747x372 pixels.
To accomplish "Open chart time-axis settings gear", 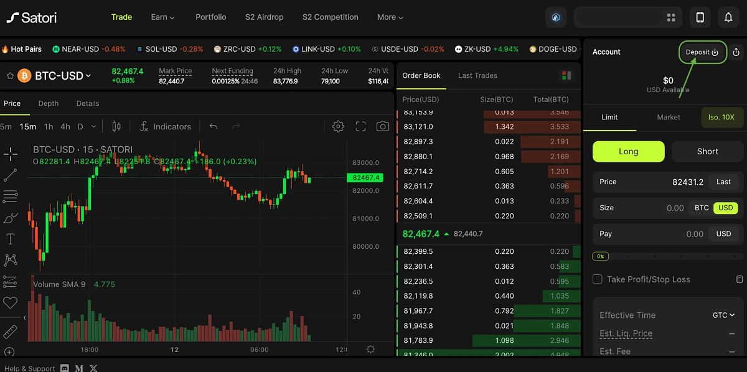I will [370, 350].
